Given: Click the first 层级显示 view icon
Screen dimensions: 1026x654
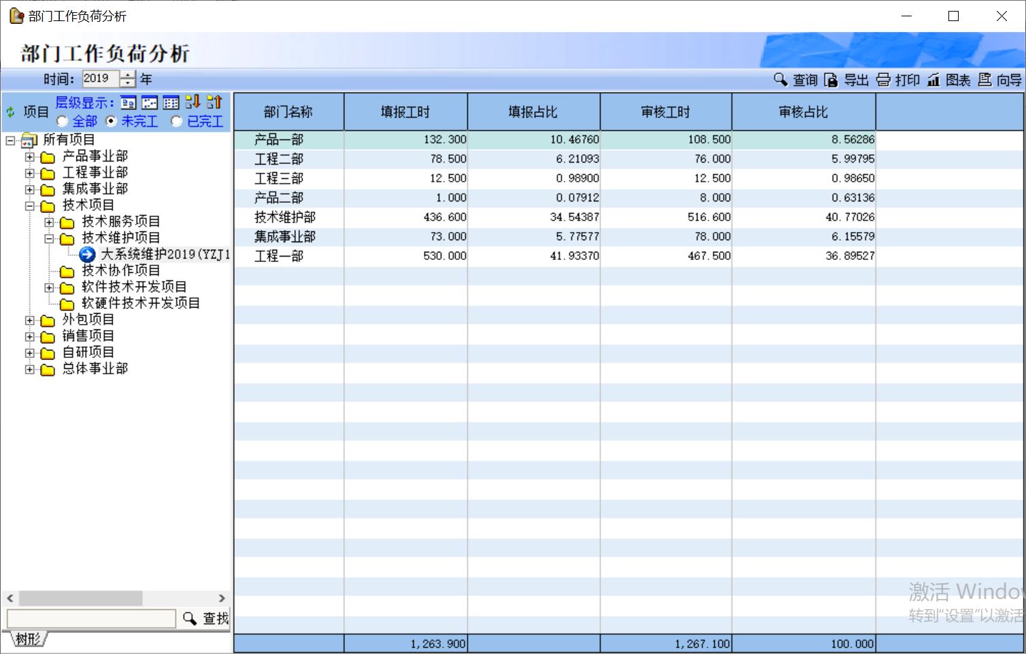Looking at the screenshot, I should [x=128, y=103].
